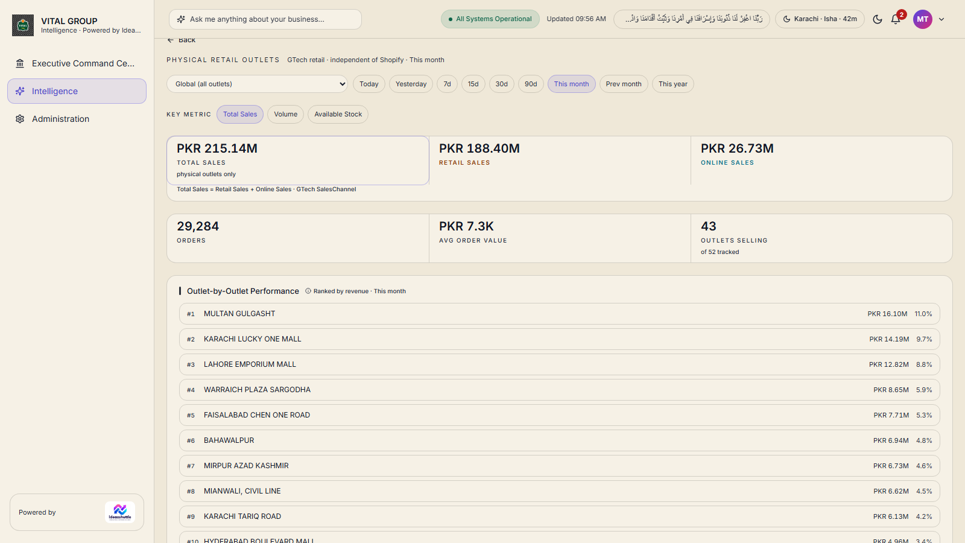Switch key metric to Available Stock

click(x=338, y=114)
